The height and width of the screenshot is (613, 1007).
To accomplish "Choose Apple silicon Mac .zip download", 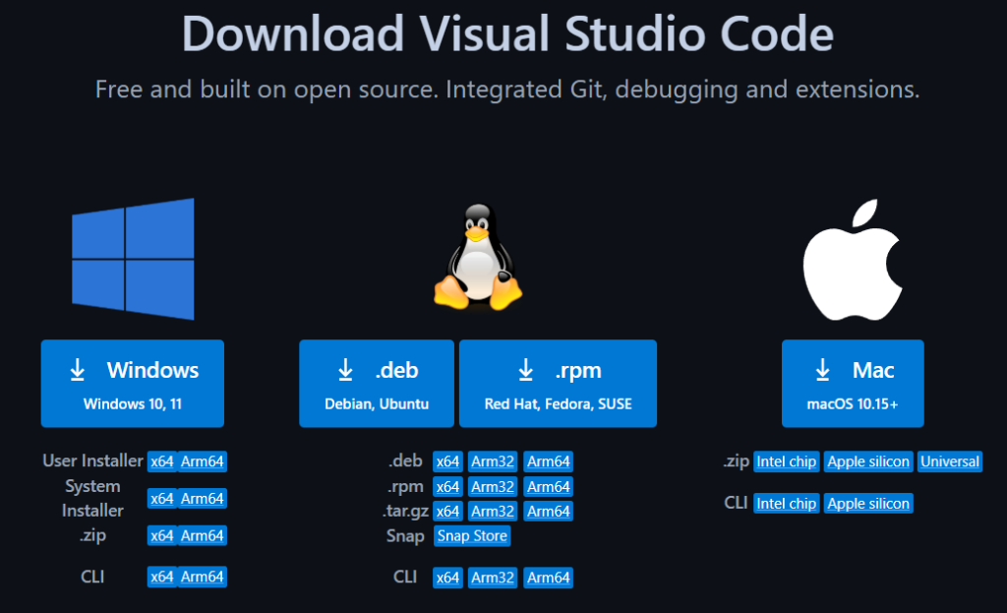I will click(868, 461).
